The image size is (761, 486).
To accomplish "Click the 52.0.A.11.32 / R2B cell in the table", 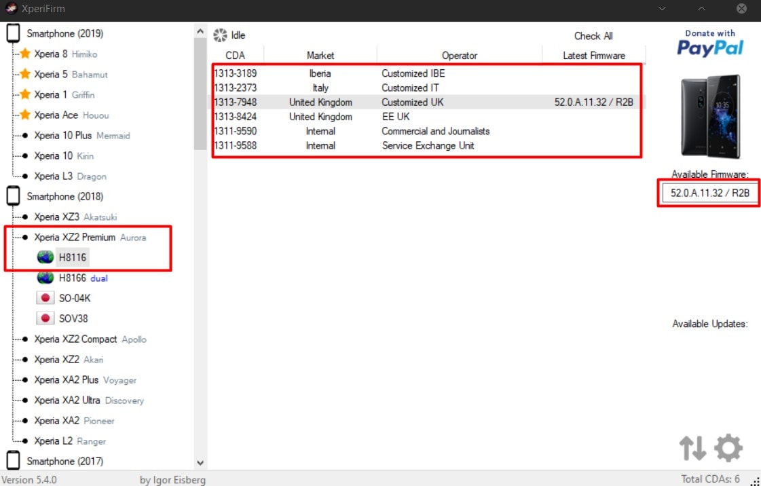I will 593,102.
